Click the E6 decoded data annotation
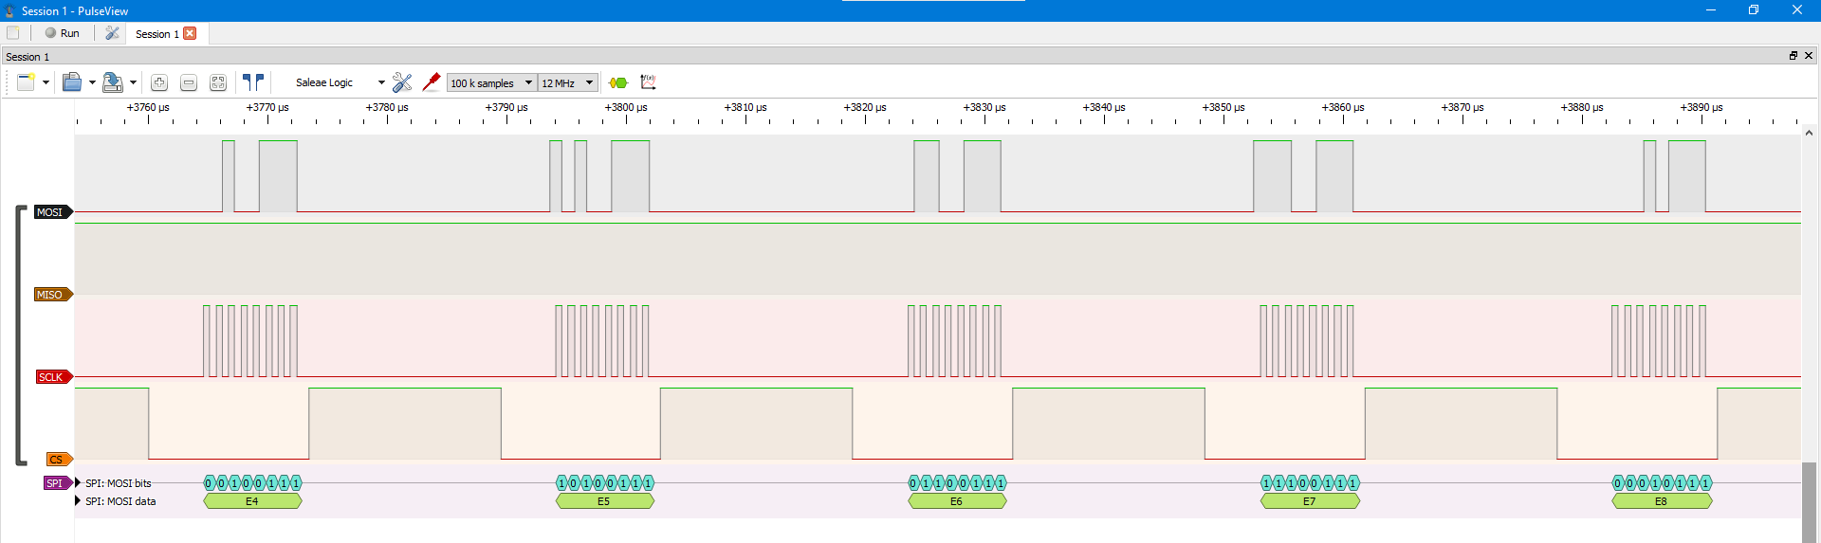Screen dimensions: 1821x543 [956, 501]
